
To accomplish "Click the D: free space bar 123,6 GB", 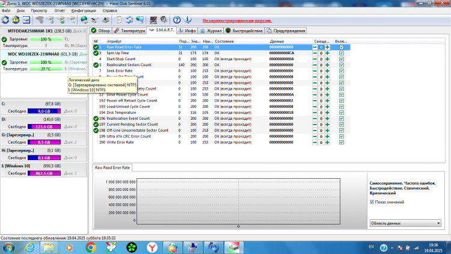I will [44, 127].
